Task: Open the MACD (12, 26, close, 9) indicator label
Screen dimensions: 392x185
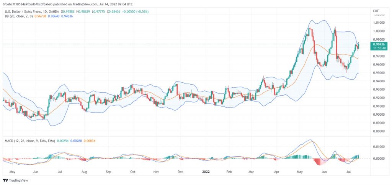Action: click(30, 141)
